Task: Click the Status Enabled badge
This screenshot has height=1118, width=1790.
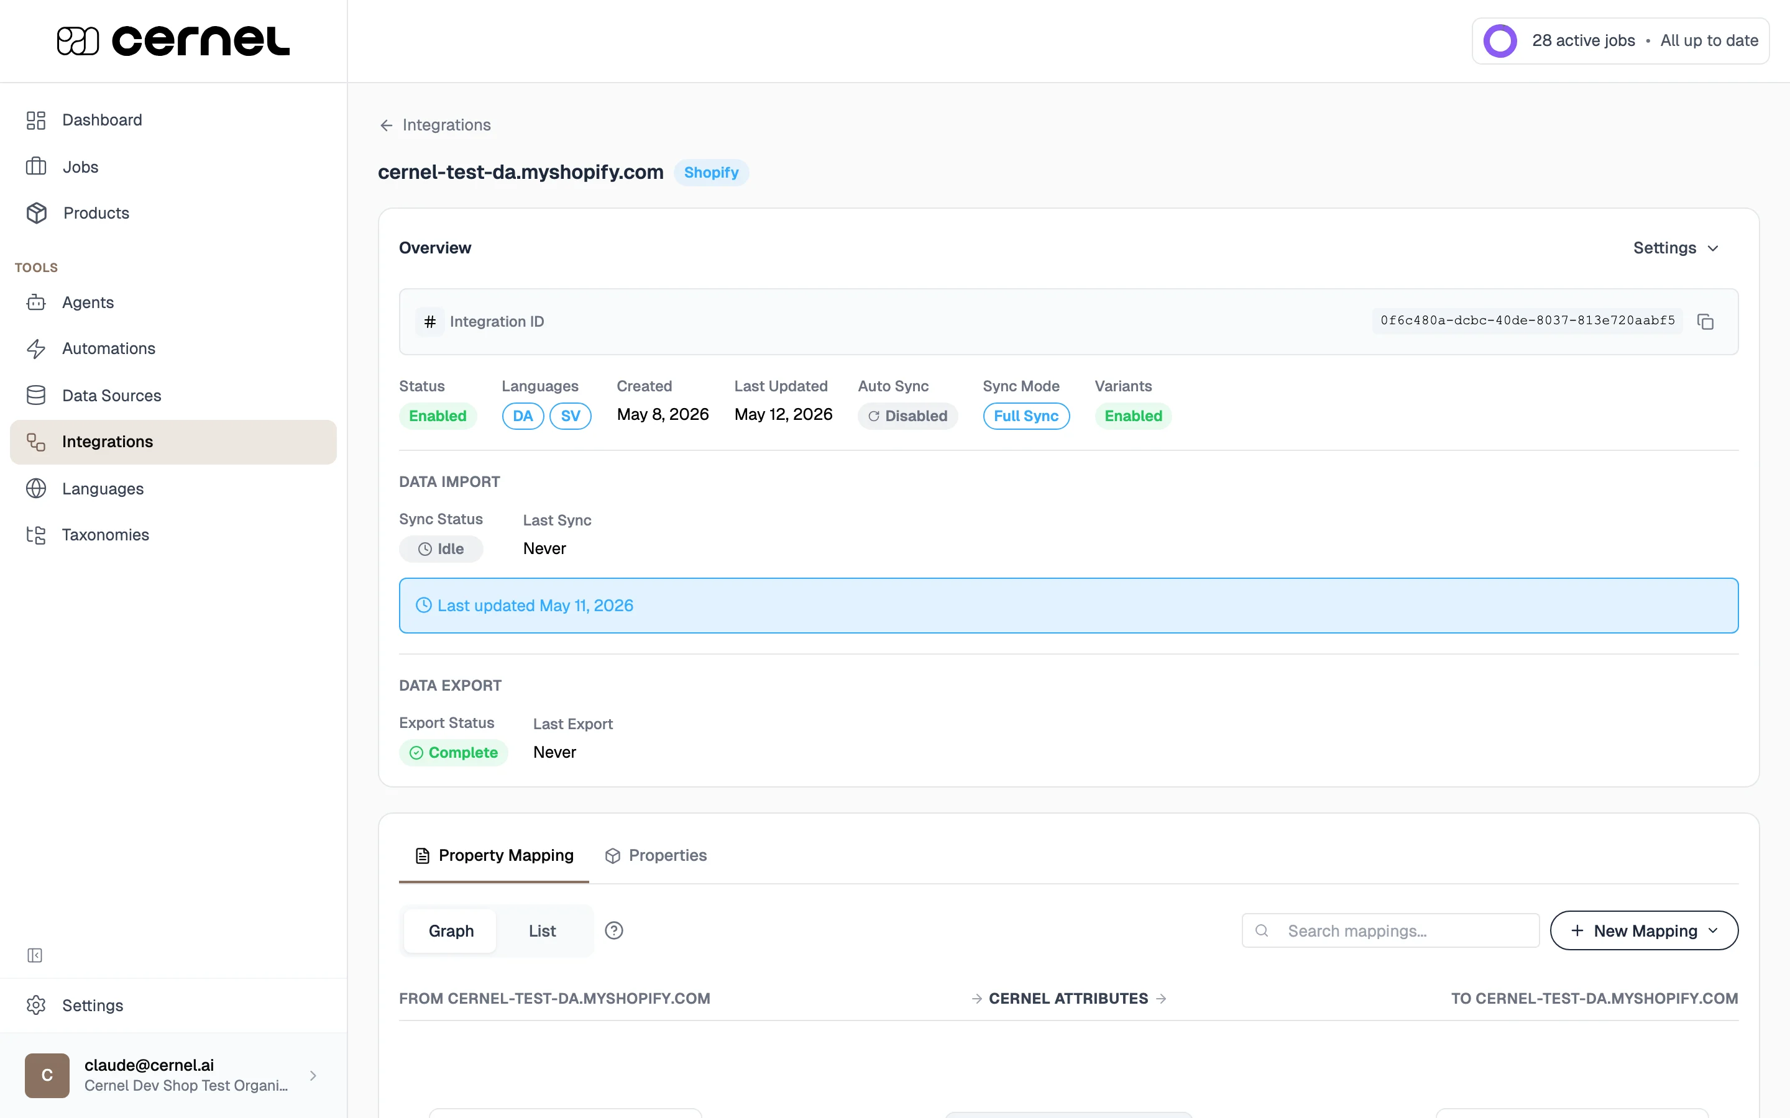Action: 438,416
